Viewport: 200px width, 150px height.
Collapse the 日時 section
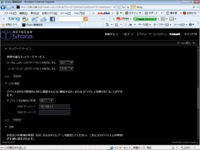(6, 127)
